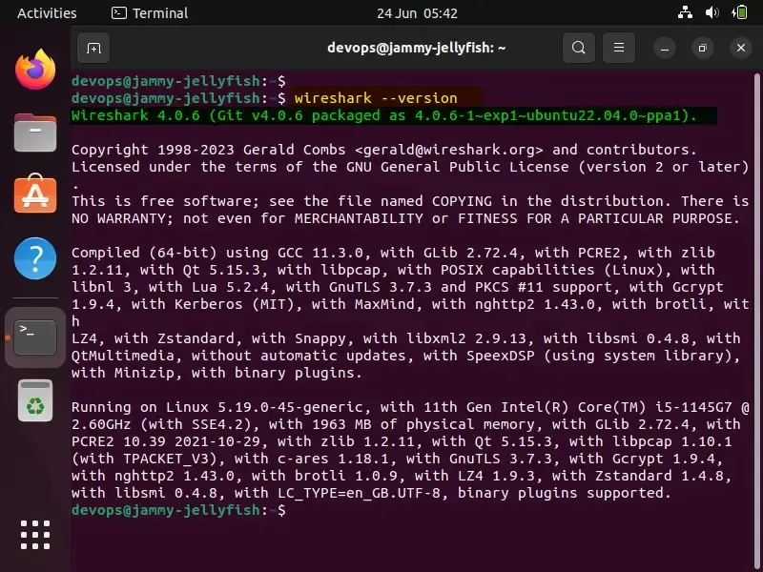Select the active Terminal icon in the dock
The height and width of the screenshot is (572, 763).
pos(34,336)
